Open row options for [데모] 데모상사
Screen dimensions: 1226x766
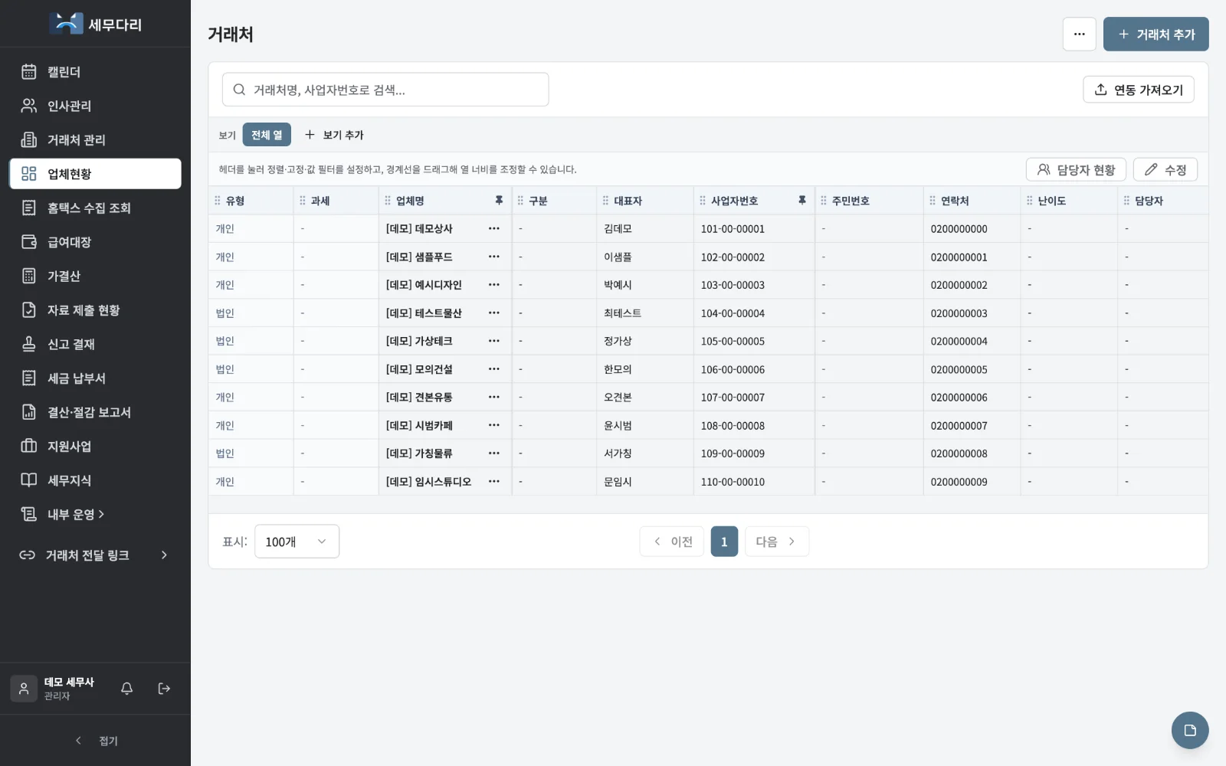pos(494,229)
